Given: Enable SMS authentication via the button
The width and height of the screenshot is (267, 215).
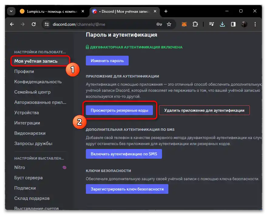Looking at the screenshot, I should [123, 154].
